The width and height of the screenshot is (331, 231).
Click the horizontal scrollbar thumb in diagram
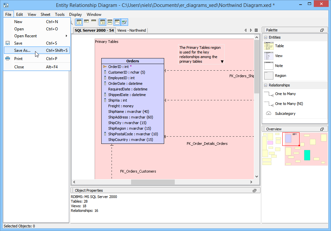pos(153,182)
